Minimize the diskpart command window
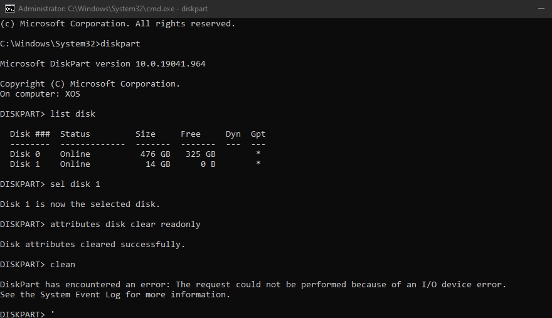Viewport: 552px width, 318px height. pyautogui.click(x=541, y=8)
